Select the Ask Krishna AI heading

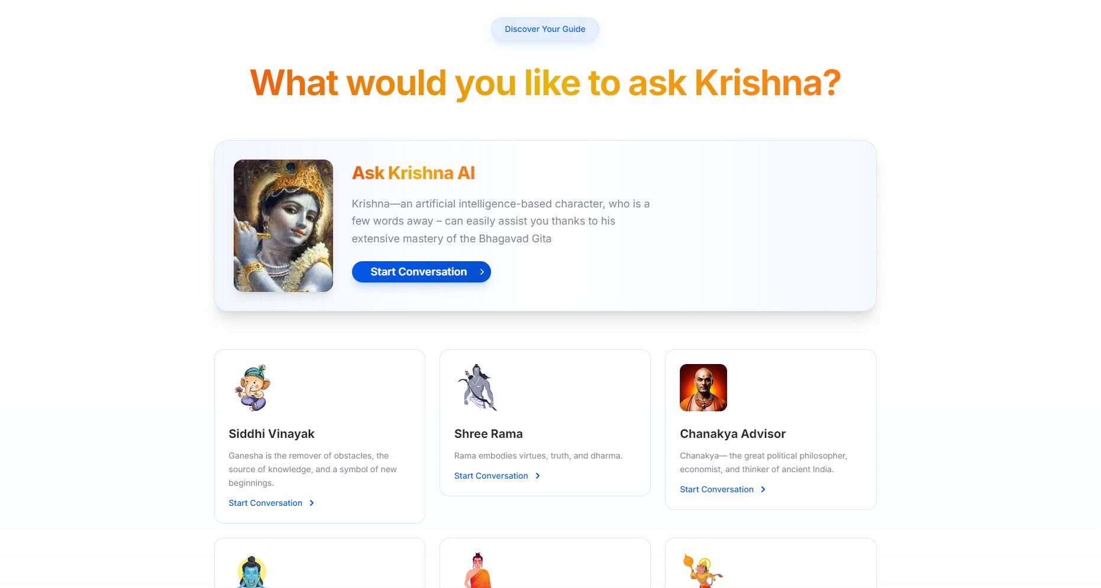point(413,173)
